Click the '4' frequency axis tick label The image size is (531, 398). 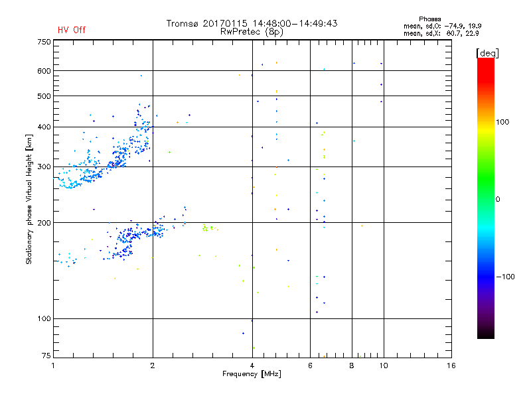coord(252,365)
